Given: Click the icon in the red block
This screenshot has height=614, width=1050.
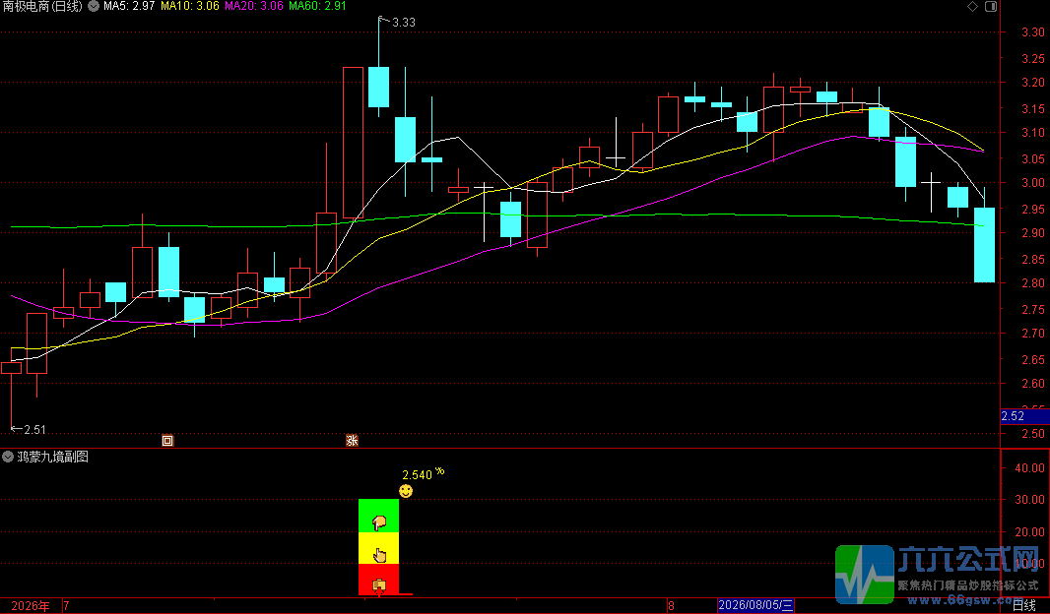Looking at the screenshot, I should click(x=379, y=585).
